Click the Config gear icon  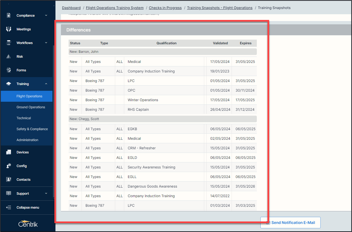click(9, 166)
